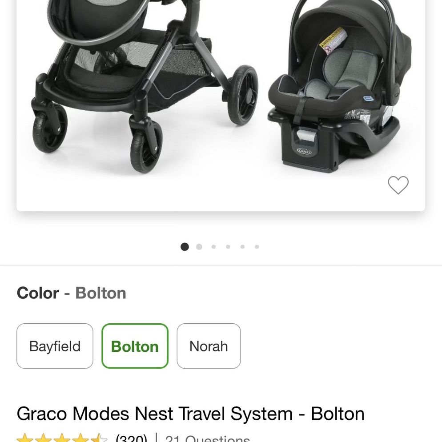Select the Norah color option
The width and height of the screenshot is (442, 442).
(x=209, y=346)
